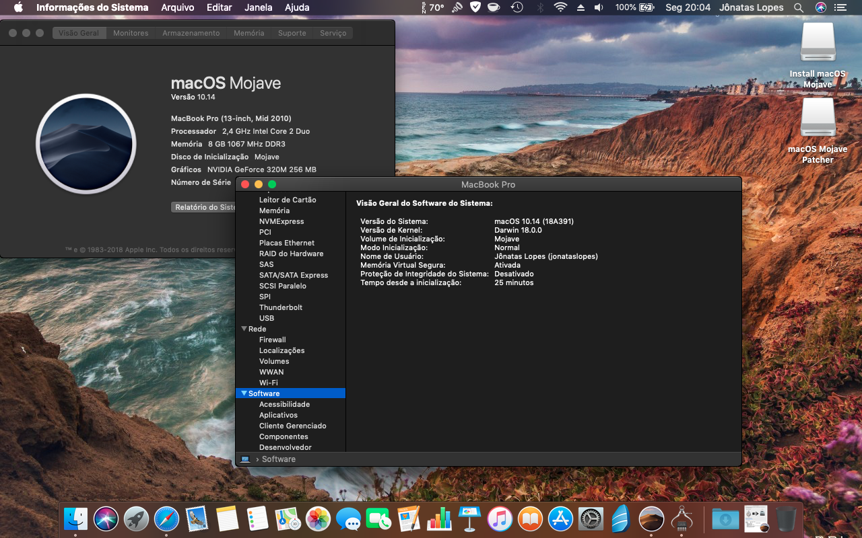The height and width of the screenshot is (538, 862).
Task: Open App Store in dock
Action: pyautogui.click(x=560, y=518)
